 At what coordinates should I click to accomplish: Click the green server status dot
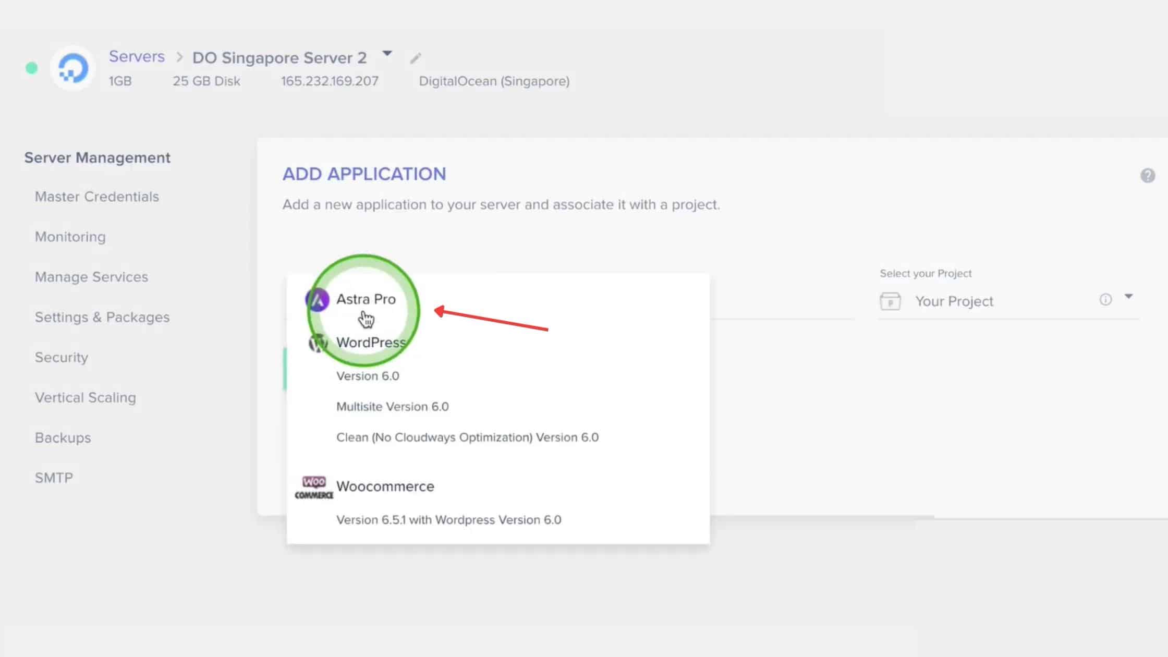(32, 68)
